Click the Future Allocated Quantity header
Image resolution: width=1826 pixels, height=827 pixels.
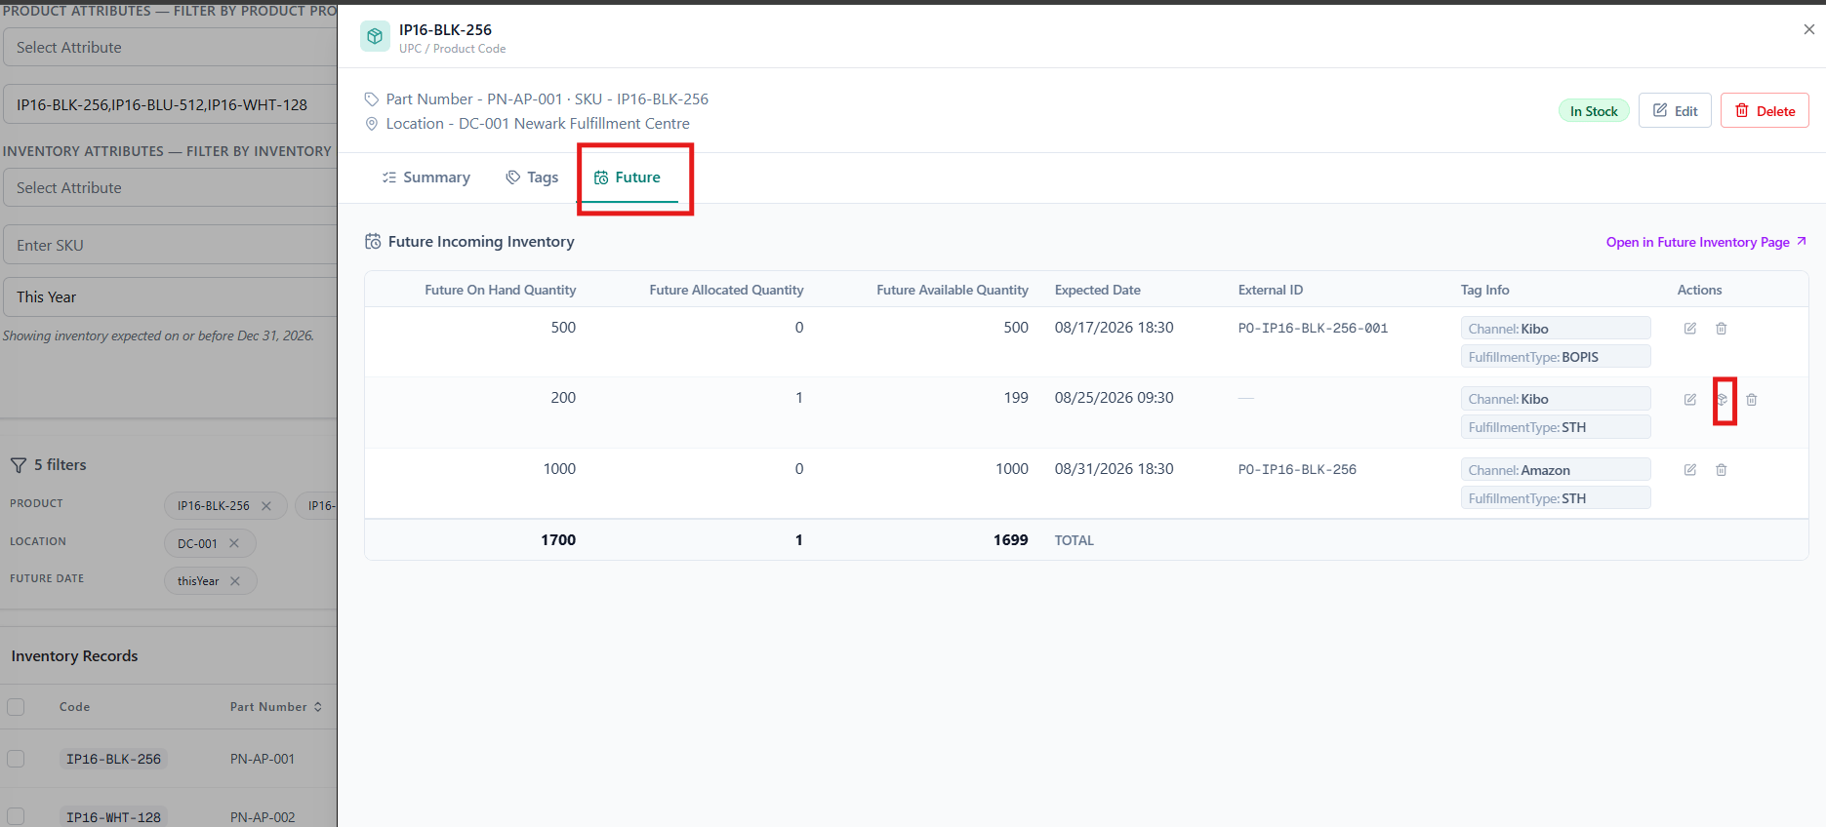pos(726,290)
